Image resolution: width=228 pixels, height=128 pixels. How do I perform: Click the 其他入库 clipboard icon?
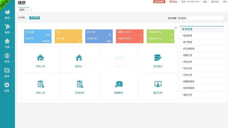coord(40,84)
